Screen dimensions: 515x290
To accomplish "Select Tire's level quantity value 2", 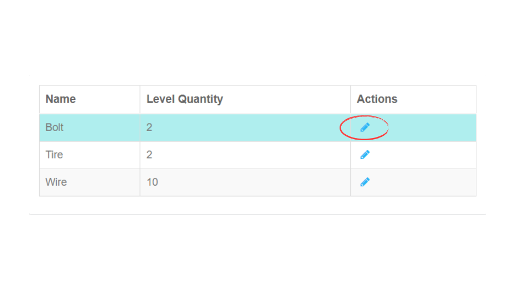I will pyautogui.click(x=150, y=155).
